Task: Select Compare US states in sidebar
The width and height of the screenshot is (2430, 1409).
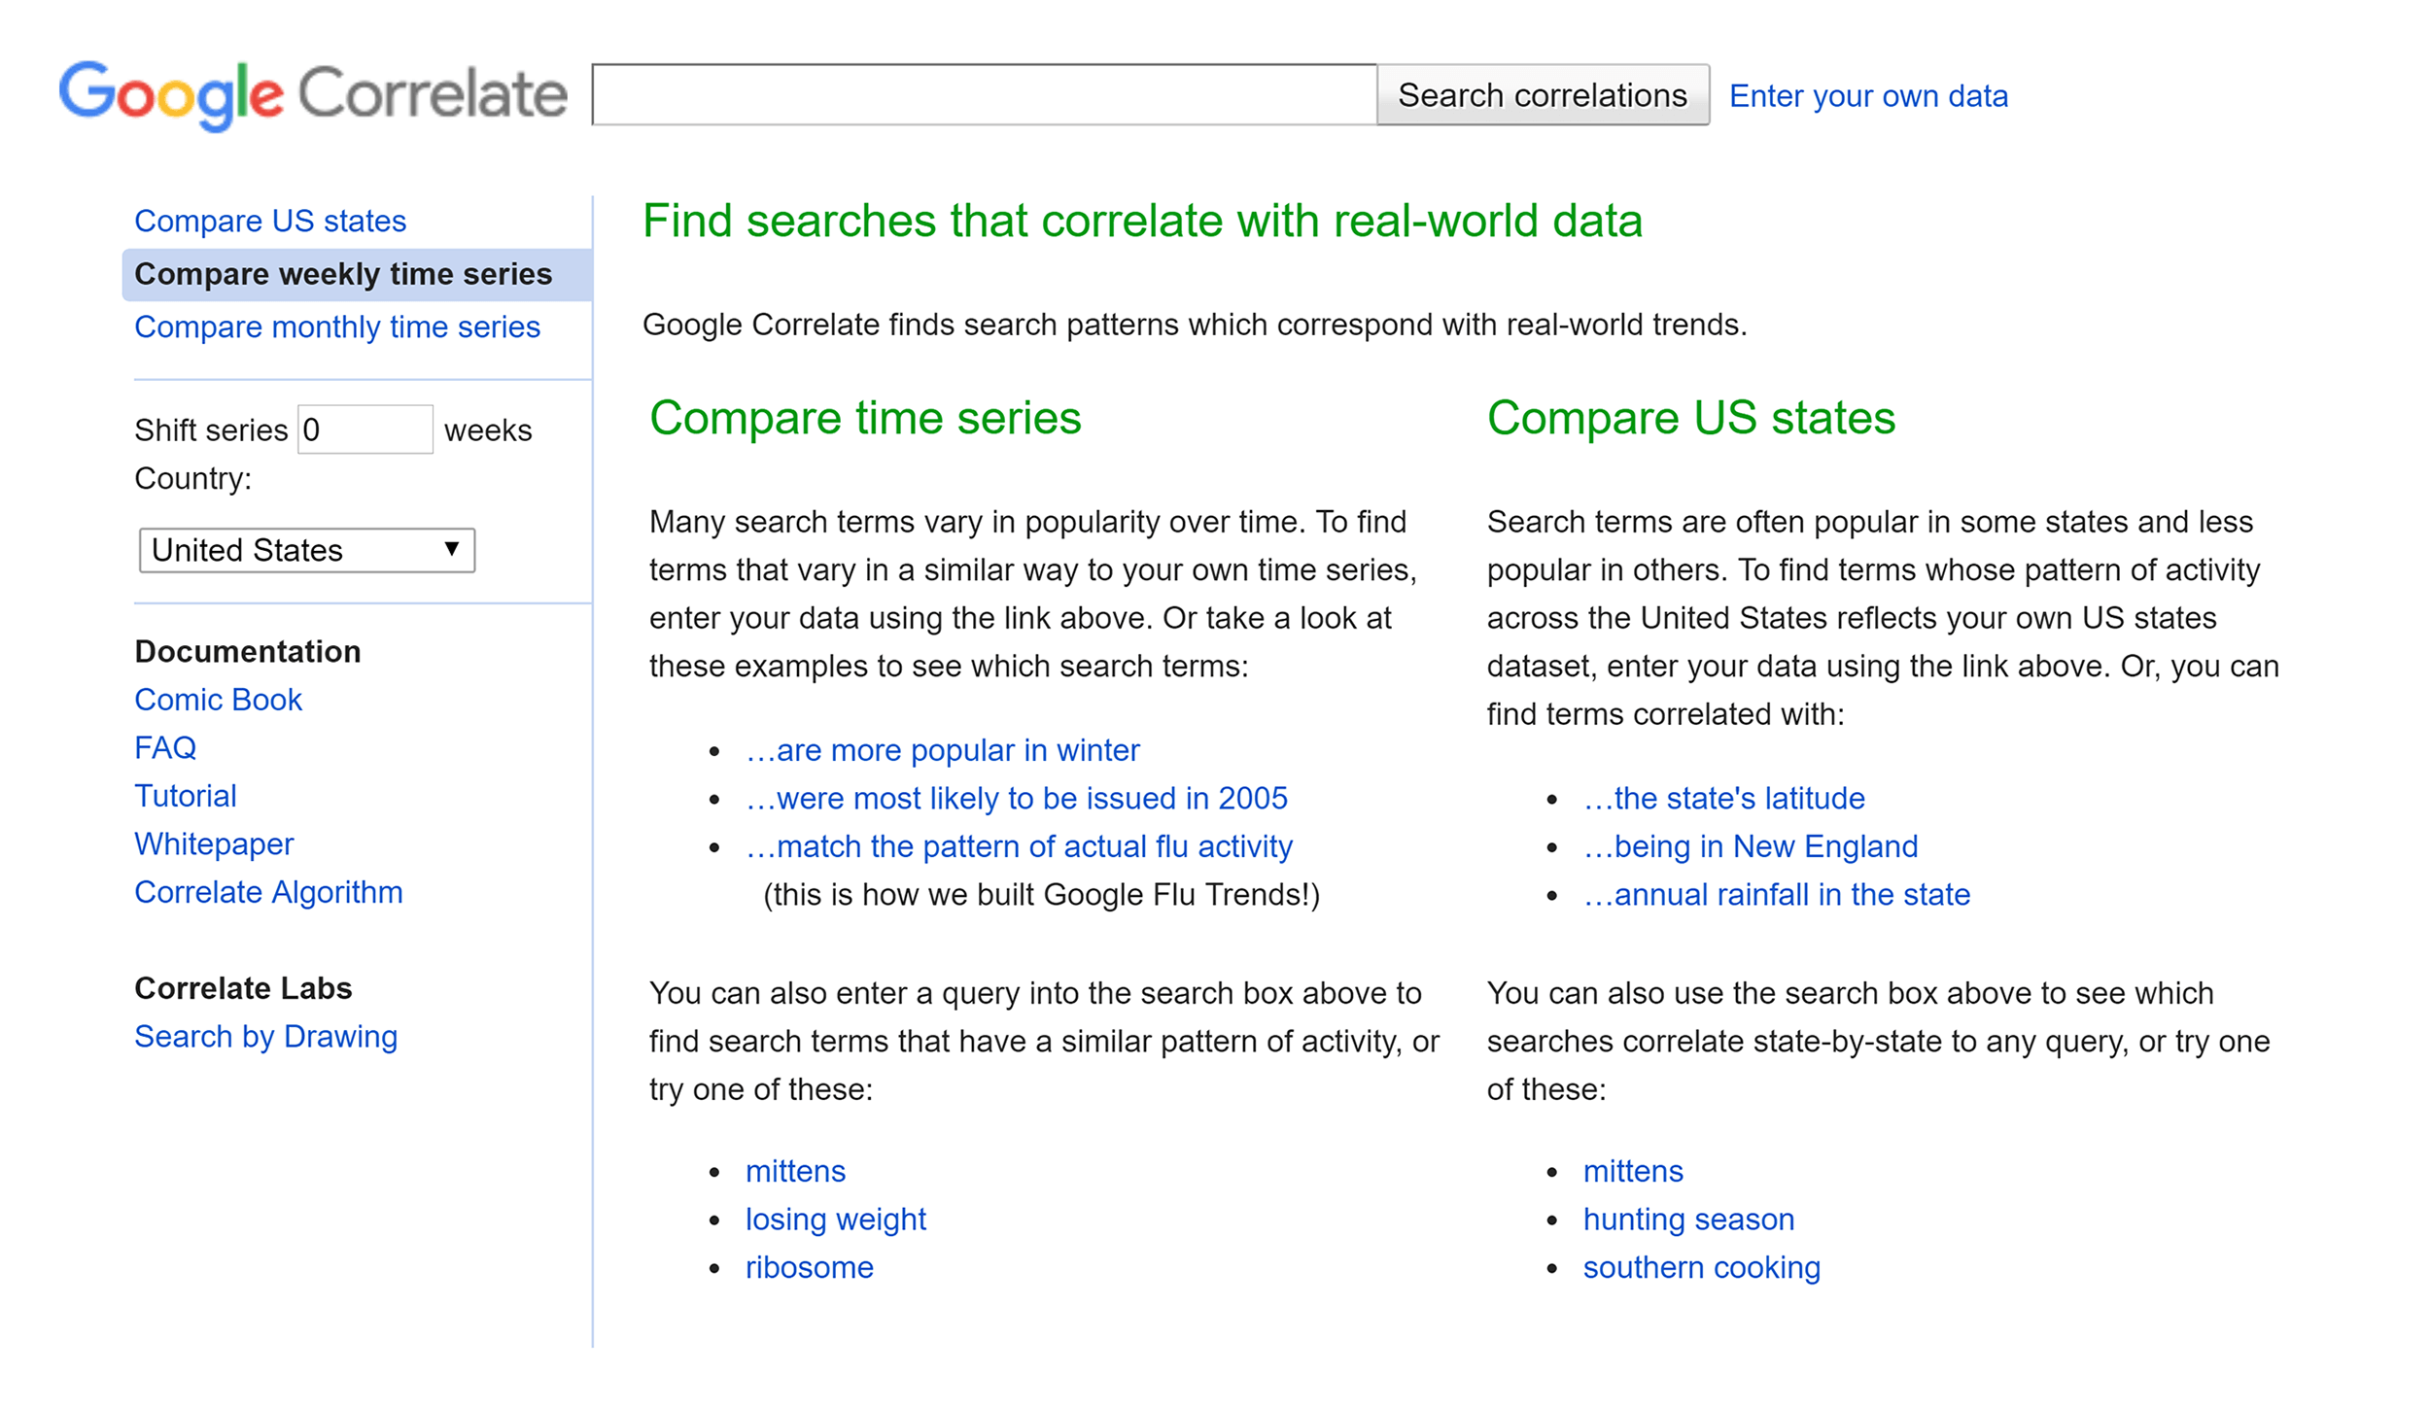Action: (270, 221)
